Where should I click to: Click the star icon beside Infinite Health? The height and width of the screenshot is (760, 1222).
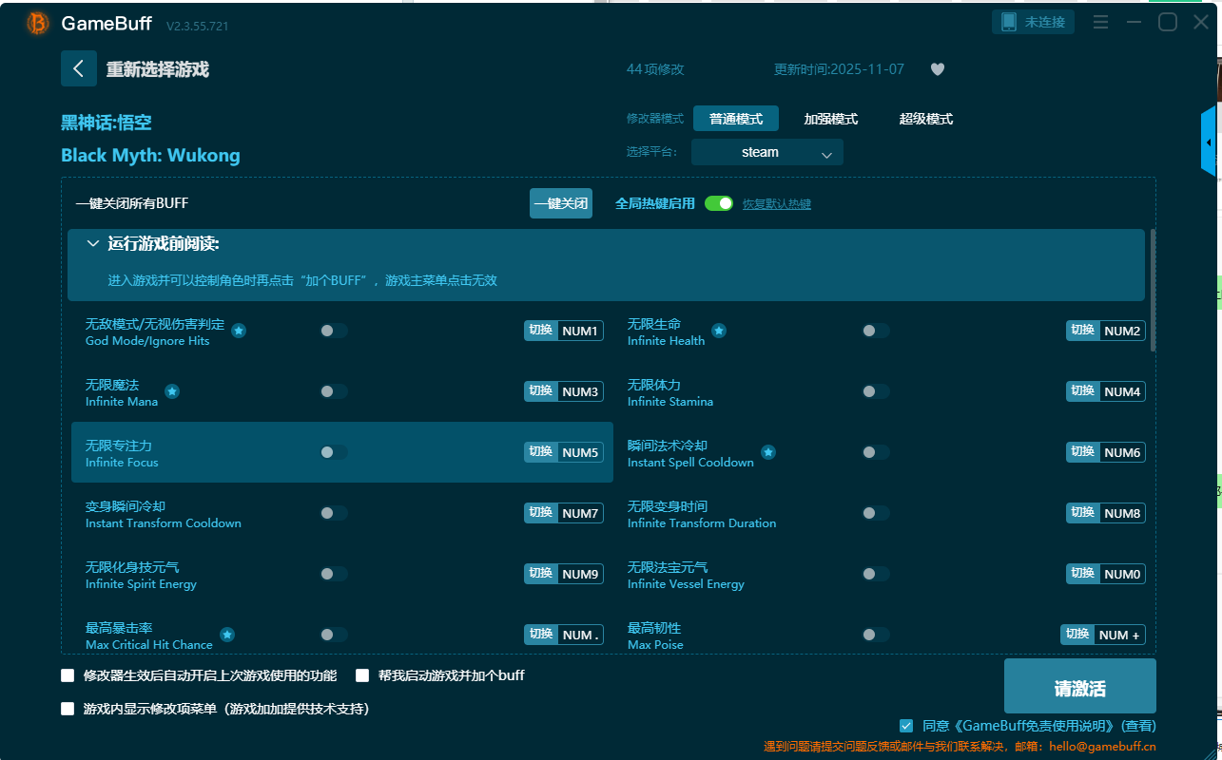point(719,331)
